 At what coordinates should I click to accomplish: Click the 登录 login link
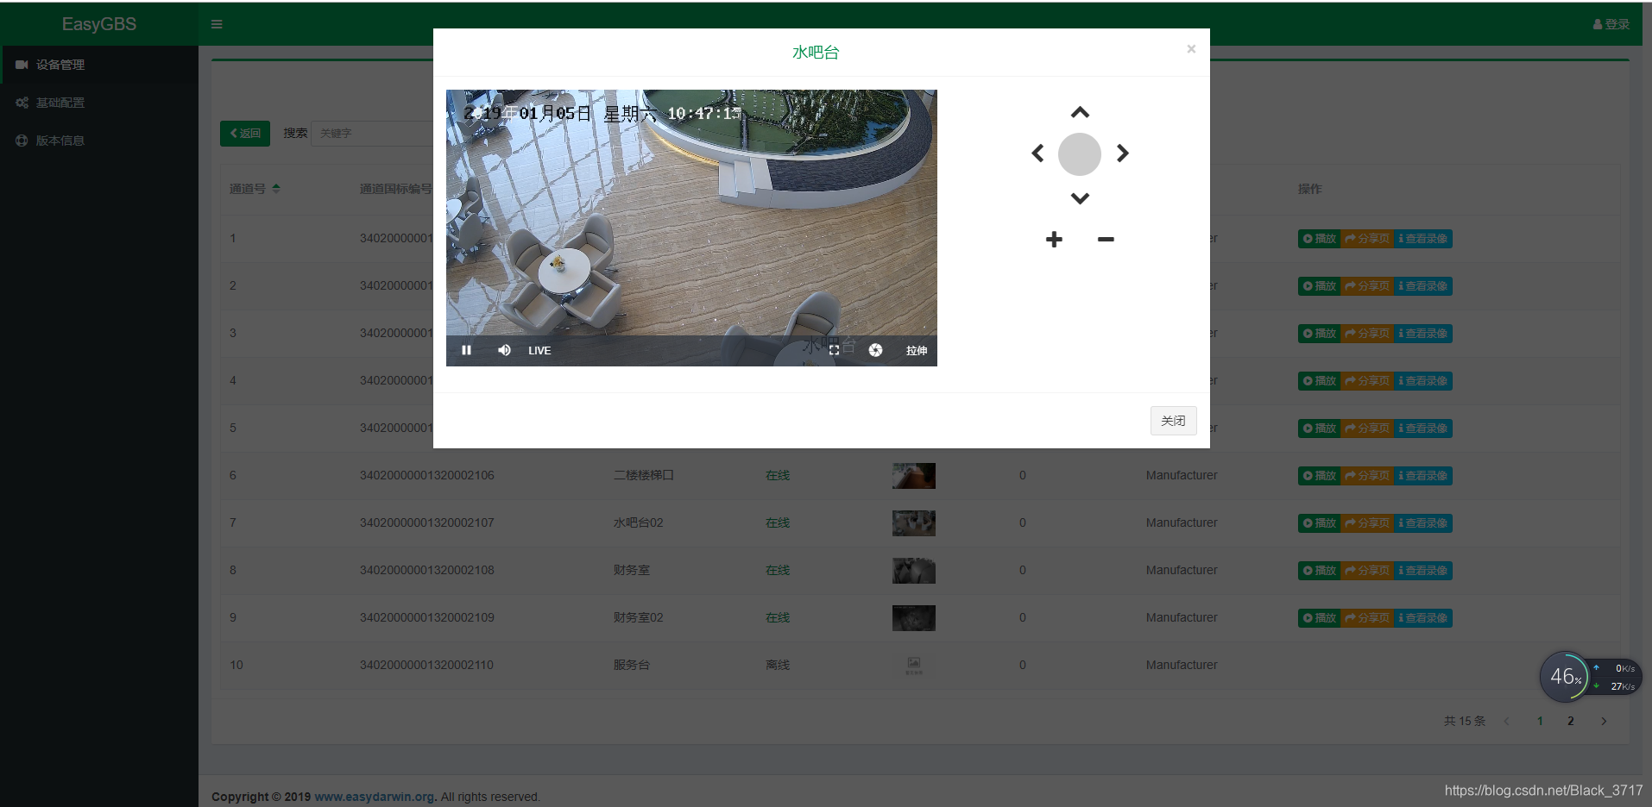(1611, 24)
